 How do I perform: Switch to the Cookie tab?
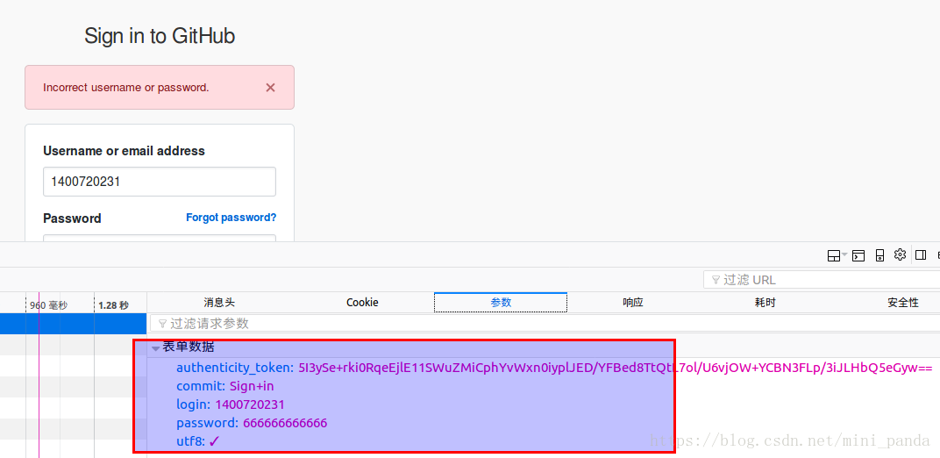pos(362,303)
